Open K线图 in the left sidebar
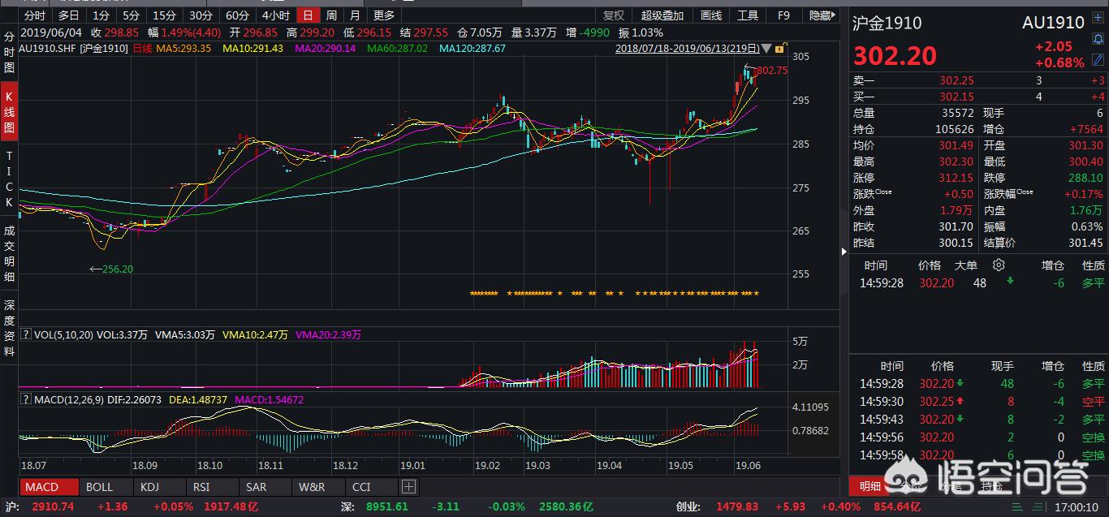The image size is (1109, 517). click(9, 111)
